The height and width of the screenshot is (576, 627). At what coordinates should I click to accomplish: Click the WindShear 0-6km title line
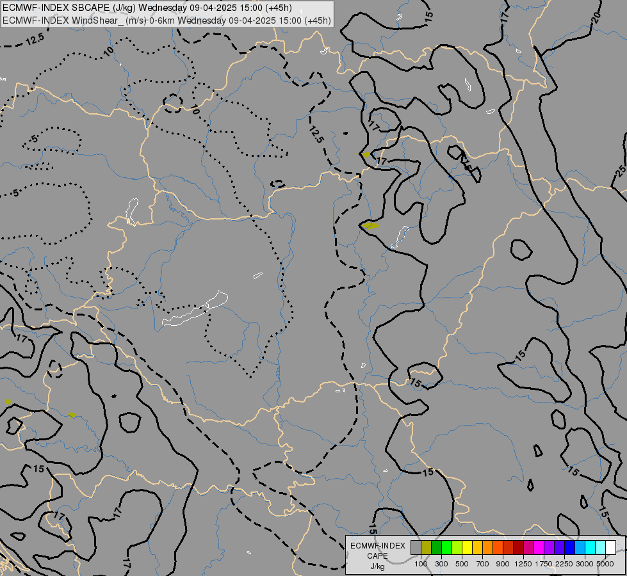pos(167,20)
